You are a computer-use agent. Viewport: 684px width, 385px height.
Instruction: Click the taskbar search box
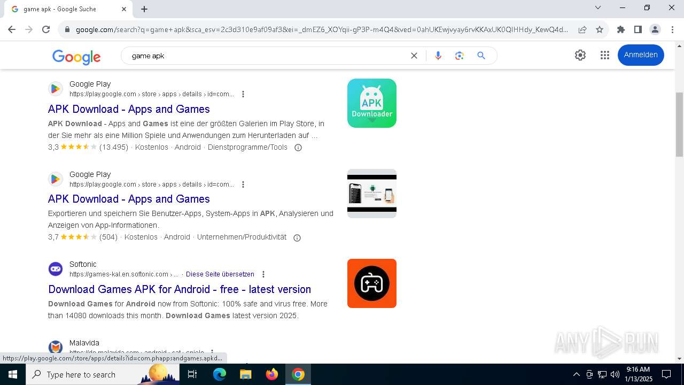pos(103,374)
